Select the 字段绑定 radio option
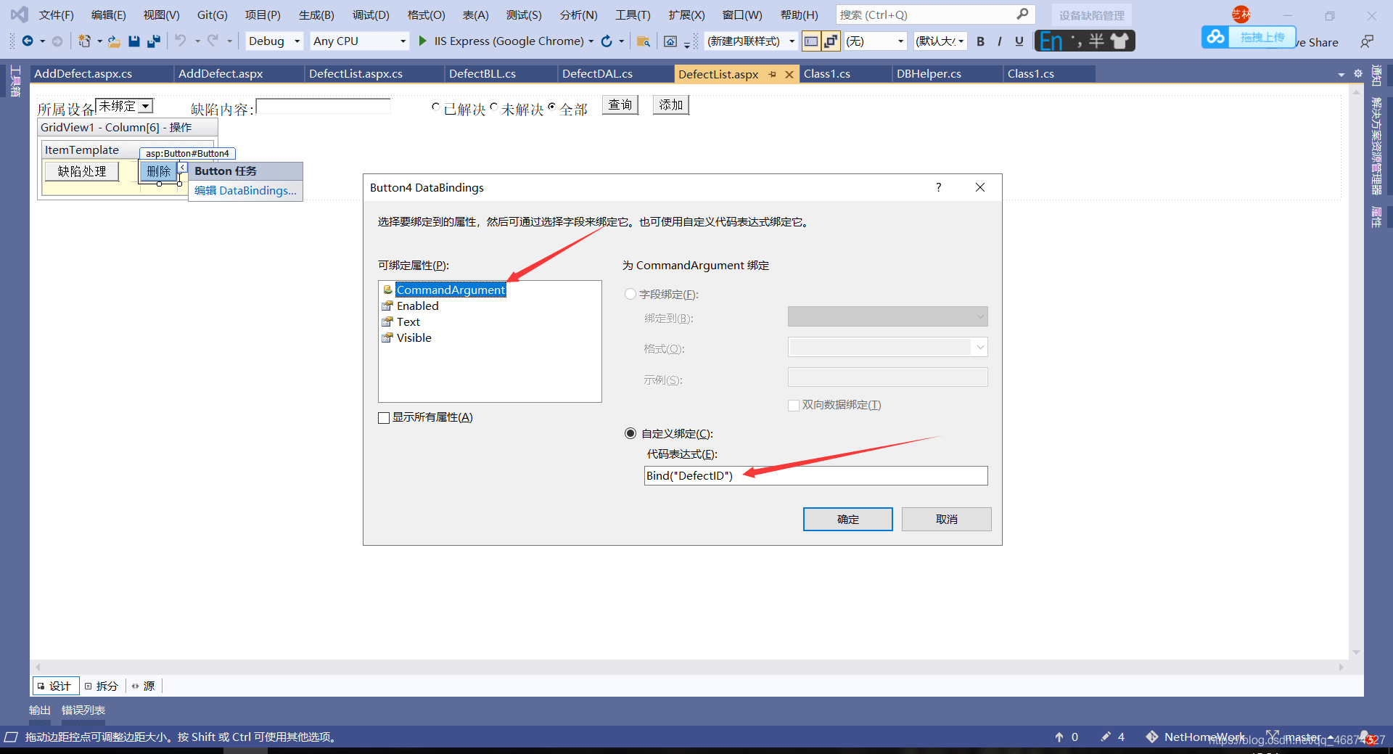 [x=630, y=294]
